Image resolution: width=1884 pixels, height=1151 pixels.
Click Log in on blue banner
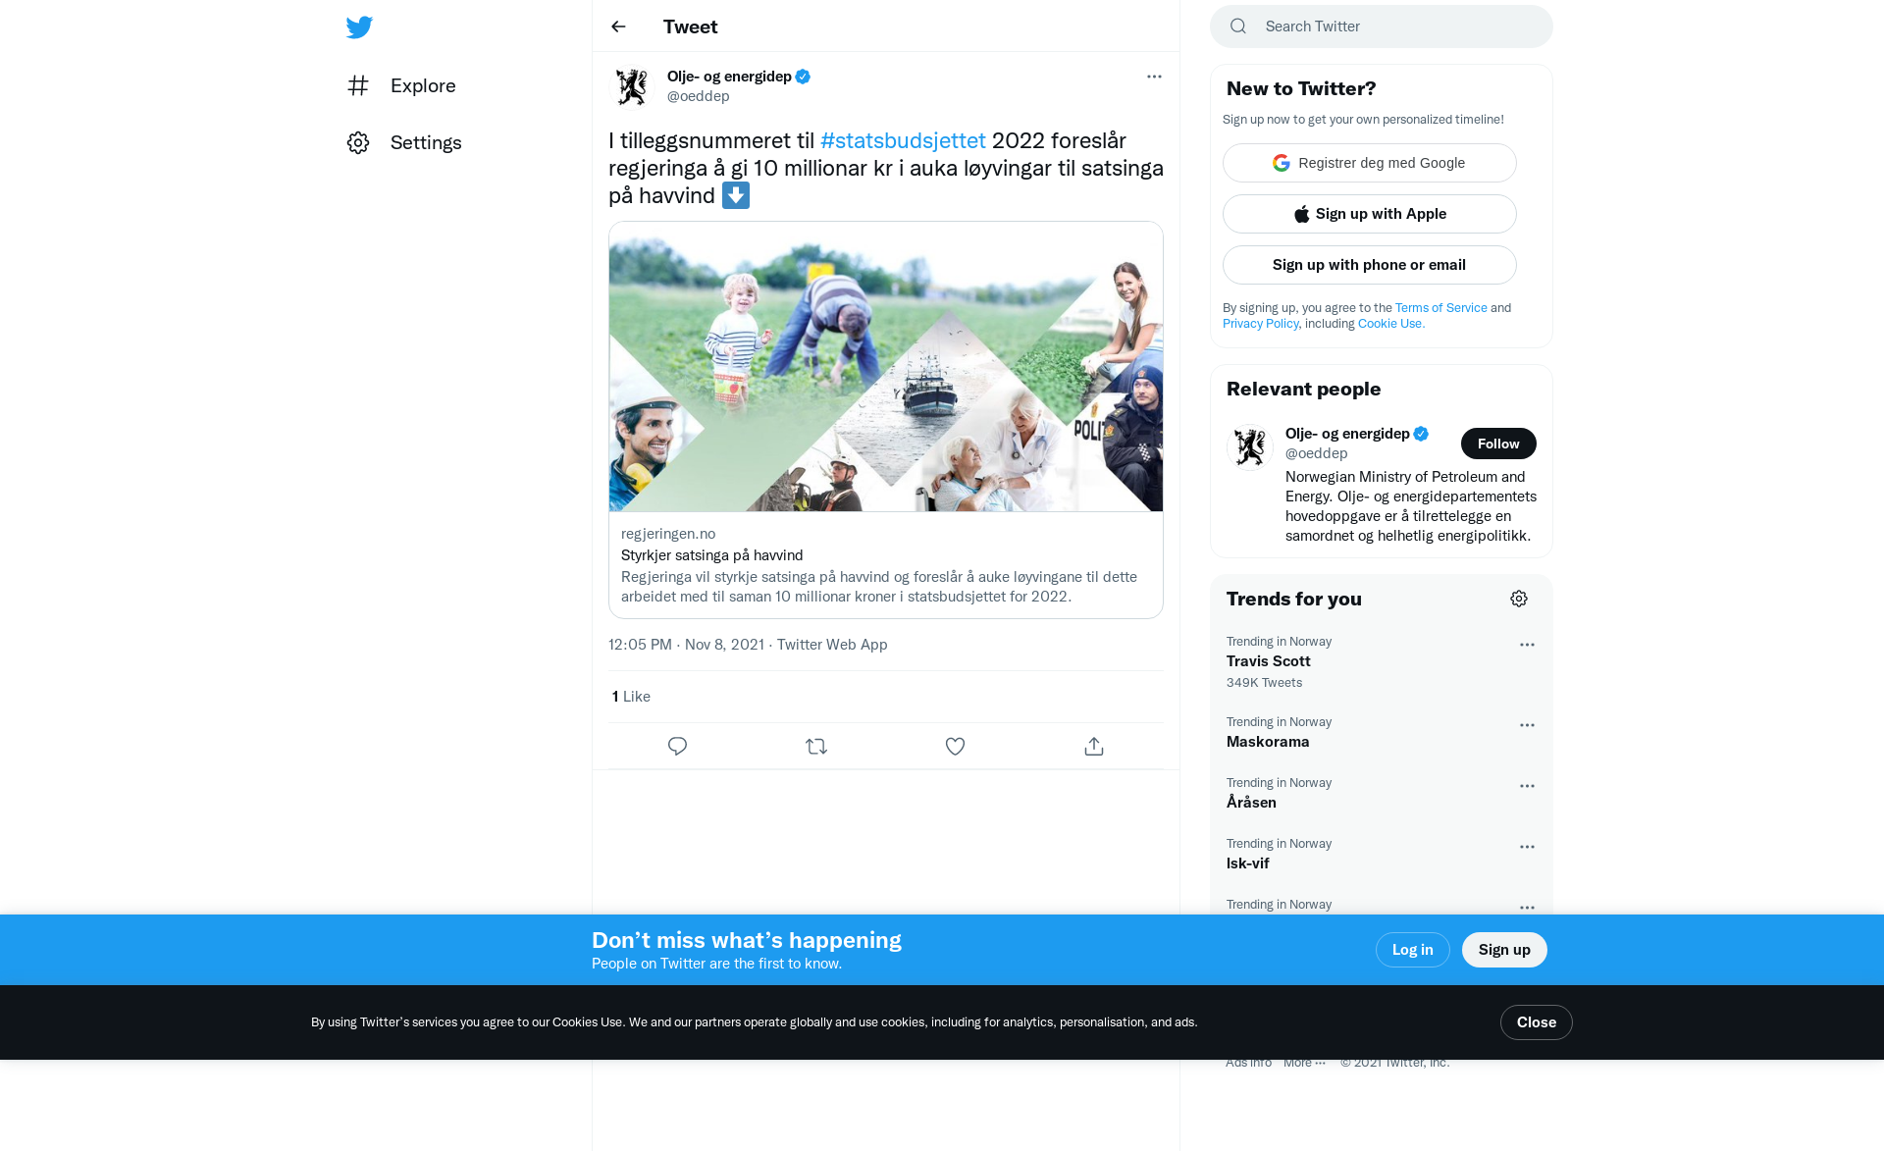pos(1413,950)
